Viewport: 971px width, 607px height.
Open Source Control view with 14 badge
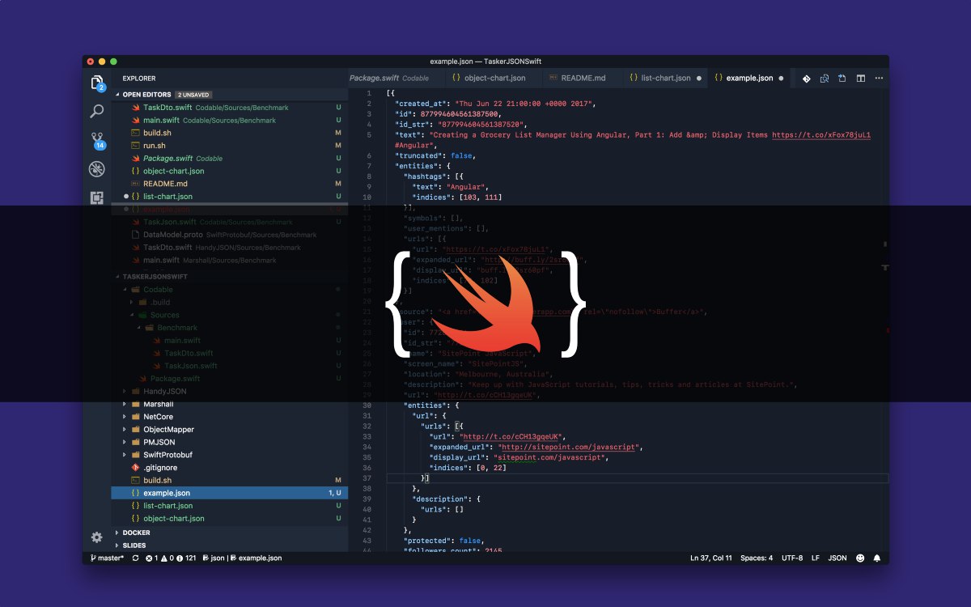point(97,141)
